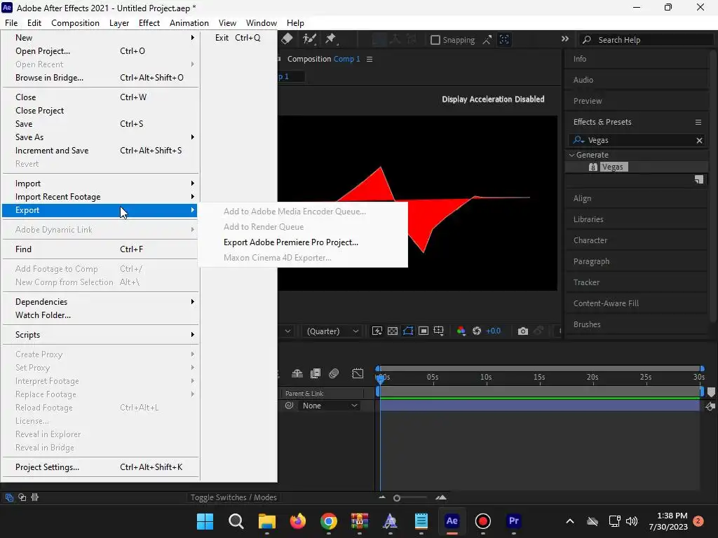This screenshot has height=538, width=718.
Task: Toggle mask and shape path visibility
Action: coord(408,331)
